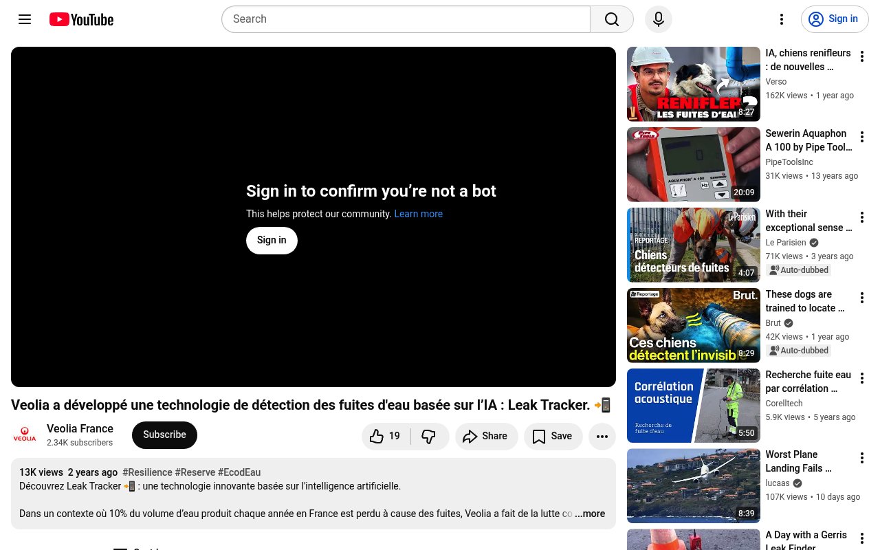Click the search magnifier button
Image resolution: width=880 pixels, height=550 pixels.
tap(612, 19)
